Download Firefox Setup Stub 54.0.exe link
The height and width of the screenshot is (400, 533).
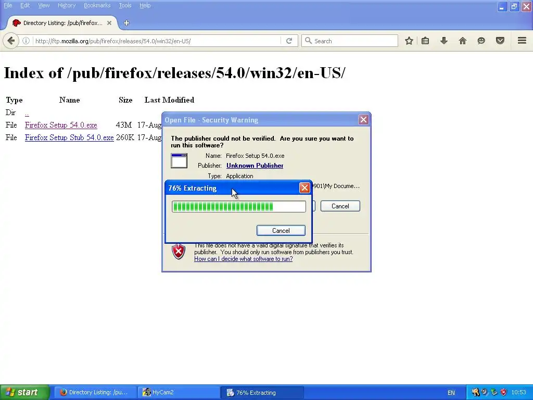[x=69, y=137]
